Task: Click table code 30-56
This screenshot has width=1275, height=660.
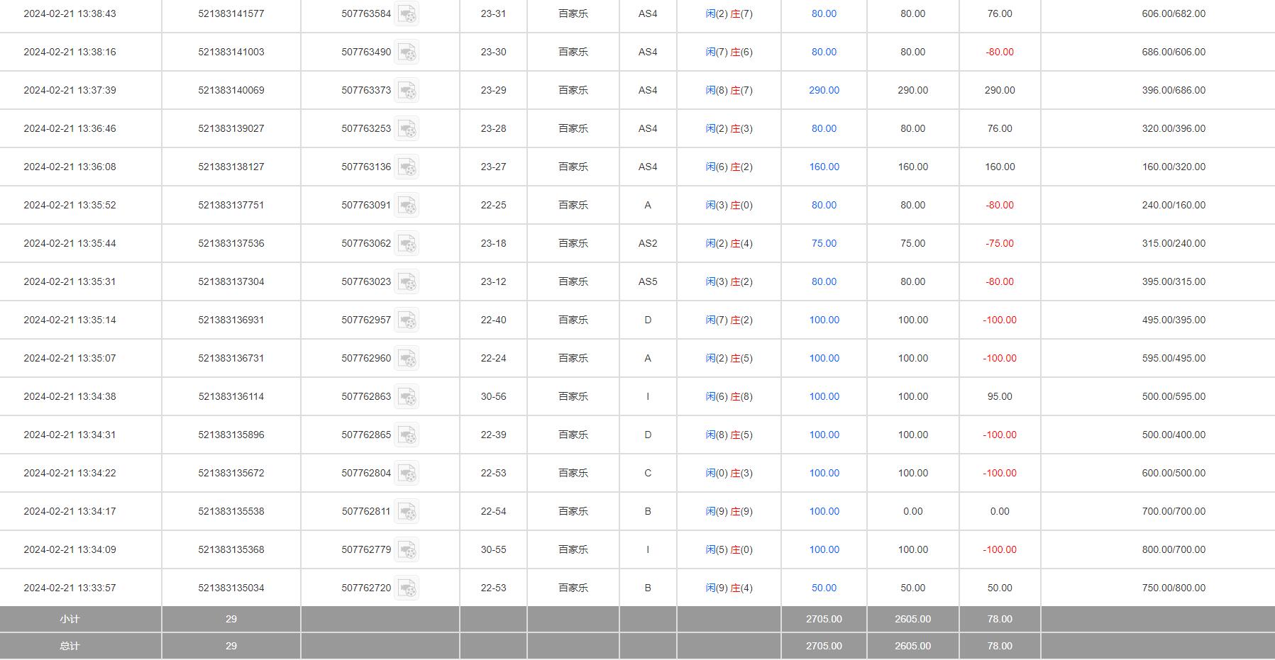Action: click(493, 396)
